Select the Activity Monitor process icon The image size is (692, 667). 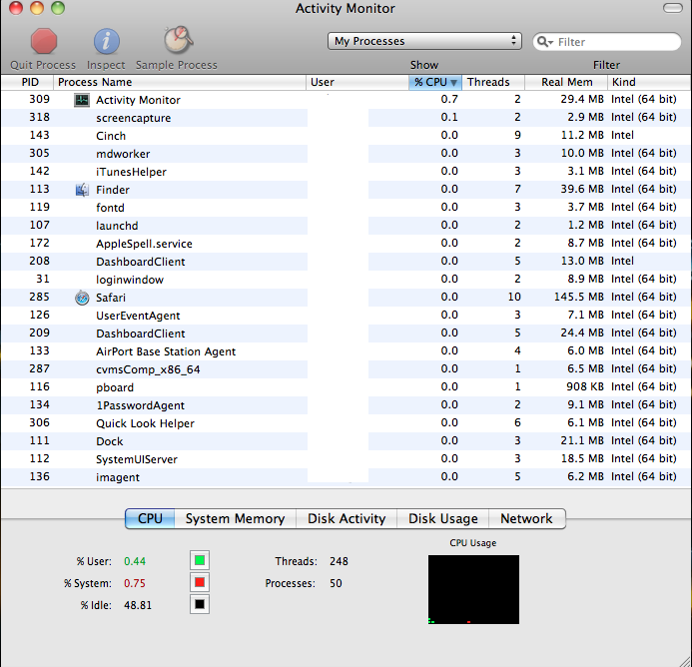[82, 100]
